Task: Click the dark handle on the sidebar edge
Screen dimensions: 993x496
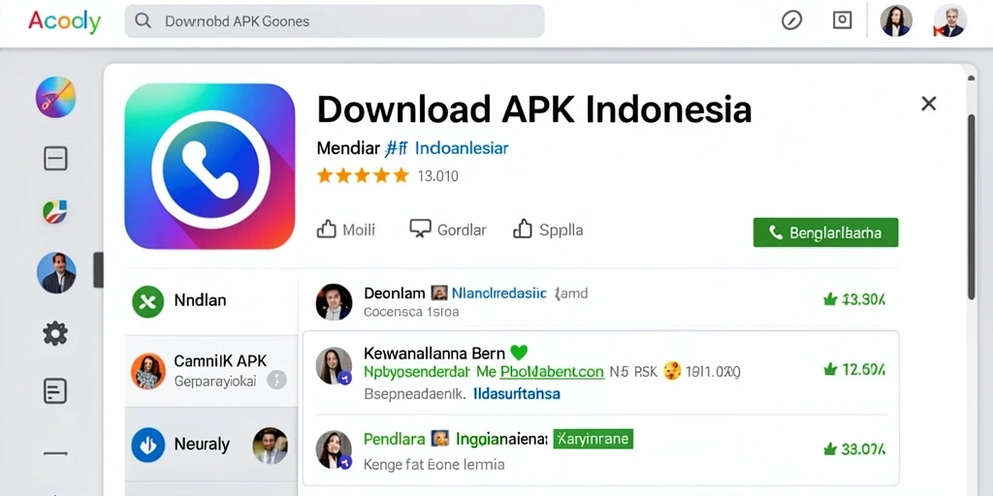Action: pos(98,270)
